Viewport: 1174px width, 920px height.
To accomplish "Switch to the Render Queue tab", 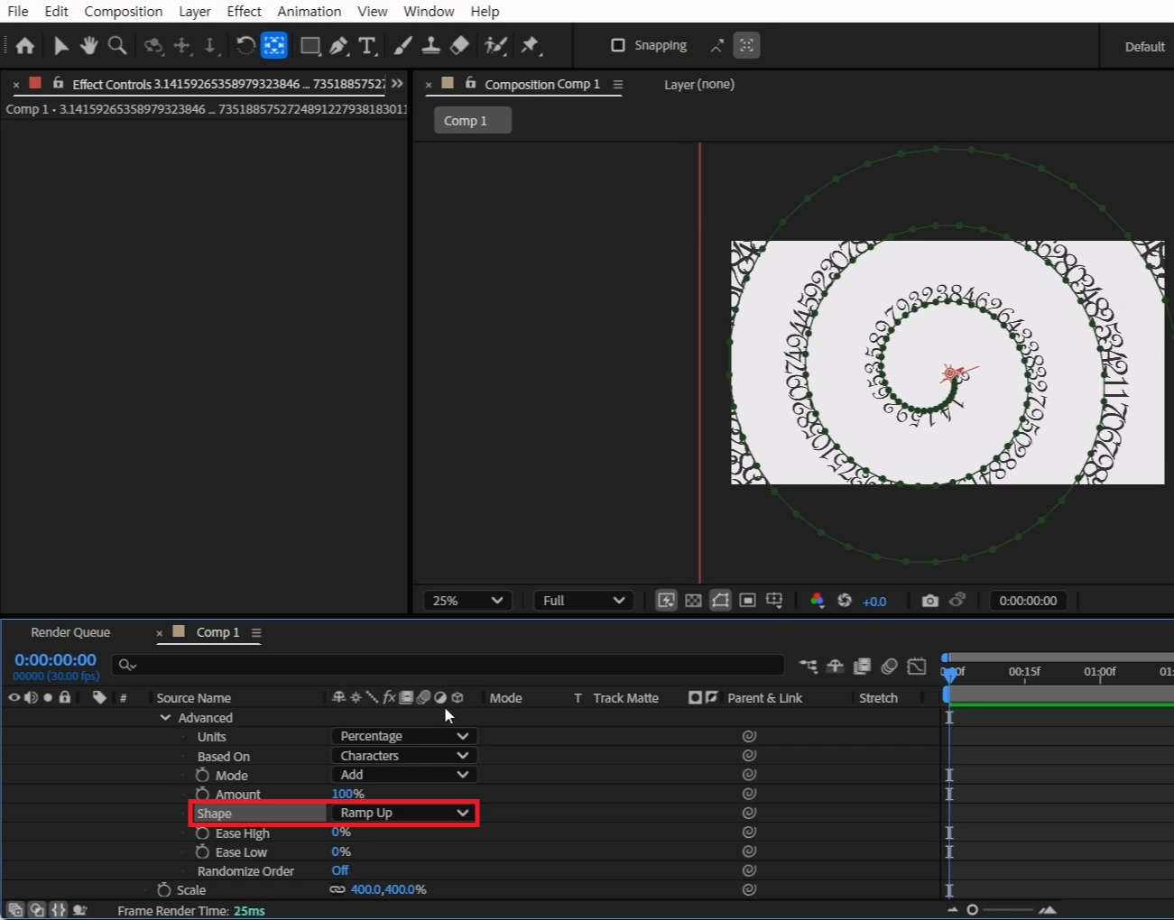I will 70,632.
